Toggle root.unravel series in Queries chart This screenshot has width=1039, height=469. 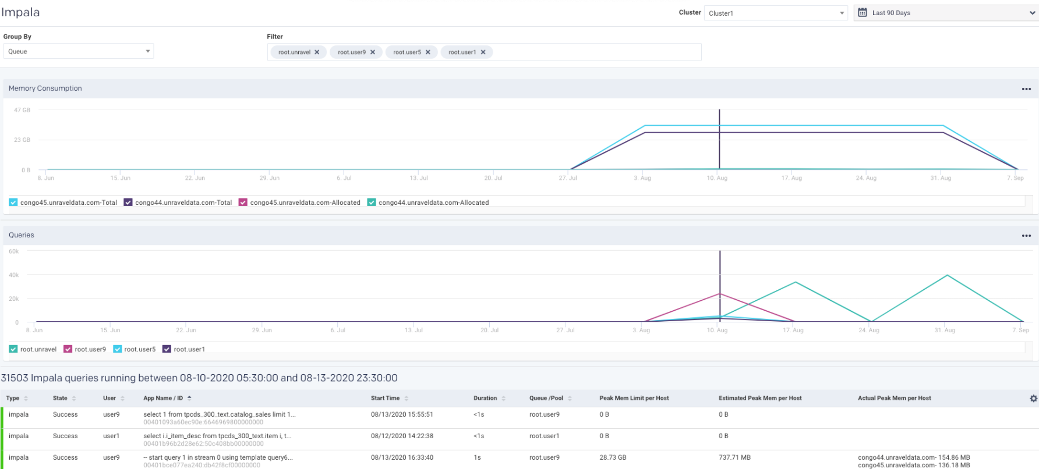point(13,349)
